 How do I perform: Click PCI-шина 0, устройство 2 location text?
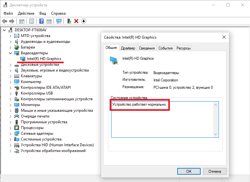click(x=183, y=87)
